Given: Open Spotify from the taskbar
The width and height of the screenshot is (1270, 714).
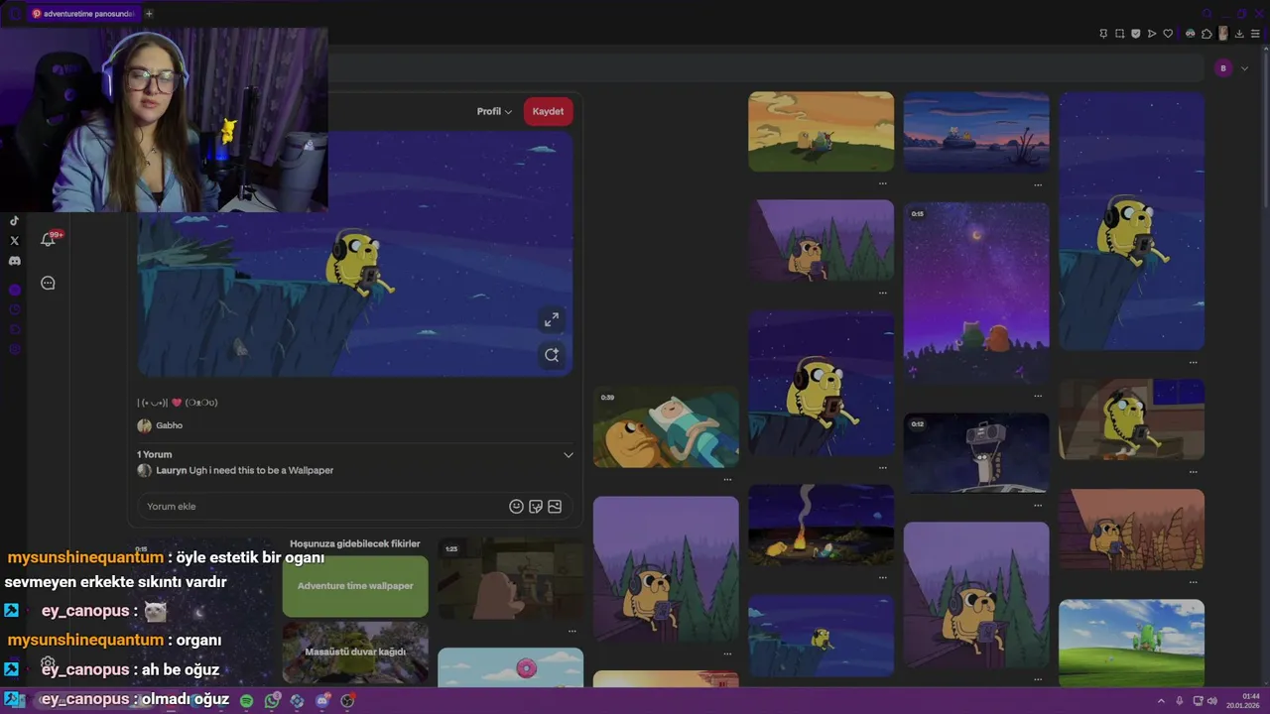Looking at the screenshot, I should [246, 700].
